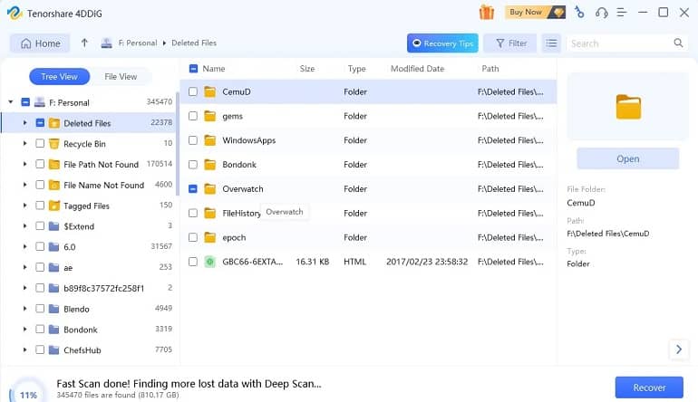Check the gems folder checkbox
This screenshot has height=402, width=698.
[193, 116]
